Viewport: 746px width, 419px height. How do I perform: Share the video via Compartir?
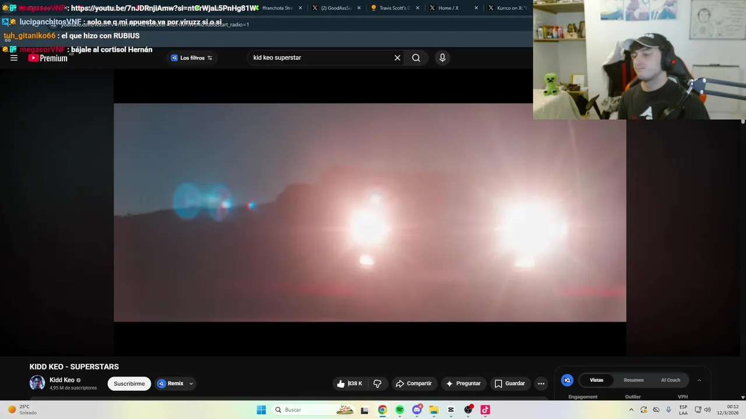(x=414, y=384)
